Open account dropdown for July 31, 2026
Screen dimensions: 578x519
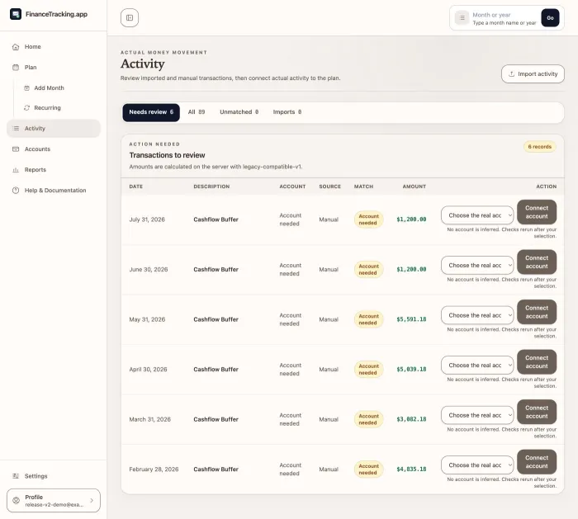pyautogui.click(x=477, y=215)
